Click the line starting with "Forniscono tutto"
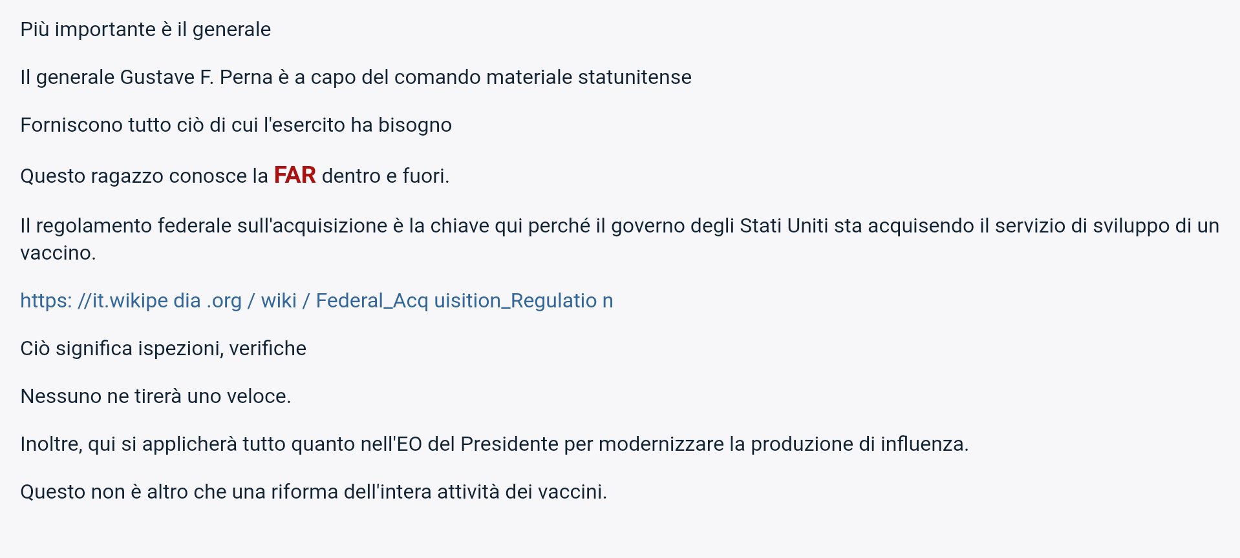Viewport: 1240px width, 558px height. tap(235, 125)
